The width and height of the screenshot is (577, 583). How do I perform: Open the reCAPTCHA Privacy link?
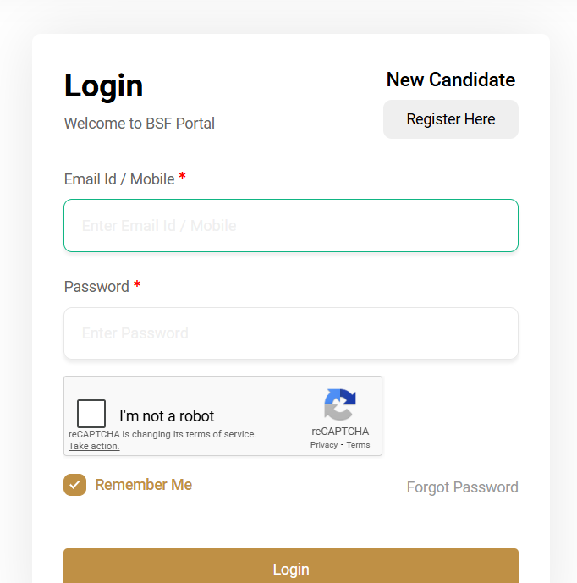pyautogui.click(x=323, y=445)
